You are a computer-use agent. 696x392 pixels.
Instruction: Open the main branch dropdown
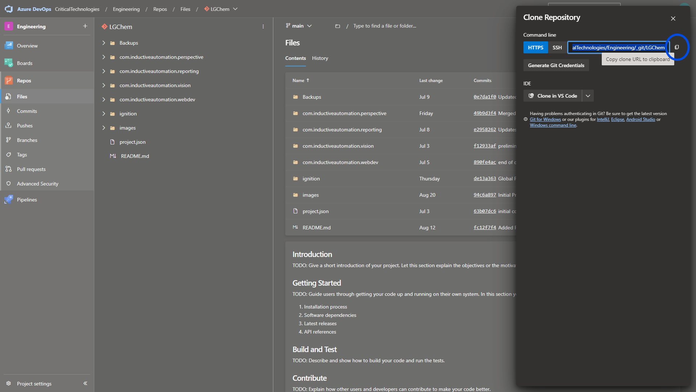299,26
